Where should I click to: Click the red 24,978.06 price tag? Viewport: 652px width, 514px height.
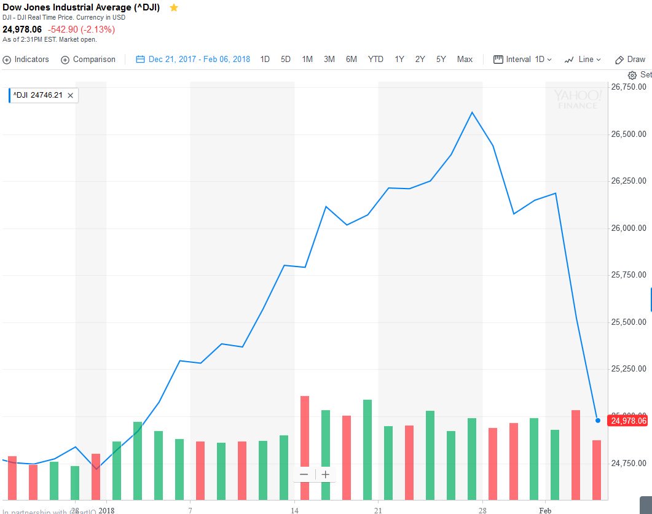click(628, 421)
